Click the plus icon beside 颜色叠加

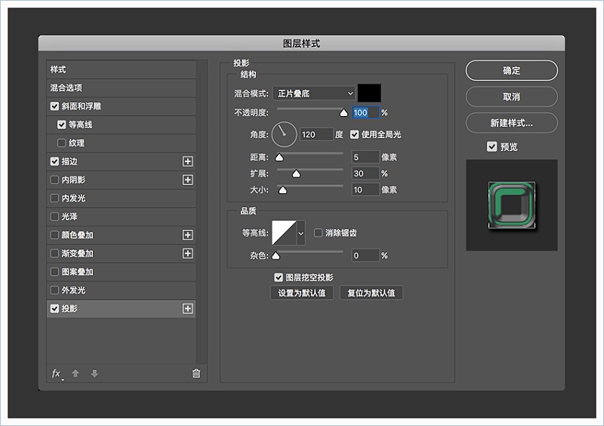point(188,235)
